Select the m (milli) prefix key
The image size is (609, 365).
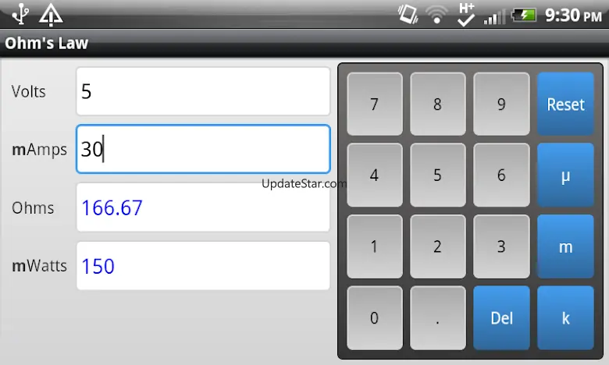click(x=565, y=246)
